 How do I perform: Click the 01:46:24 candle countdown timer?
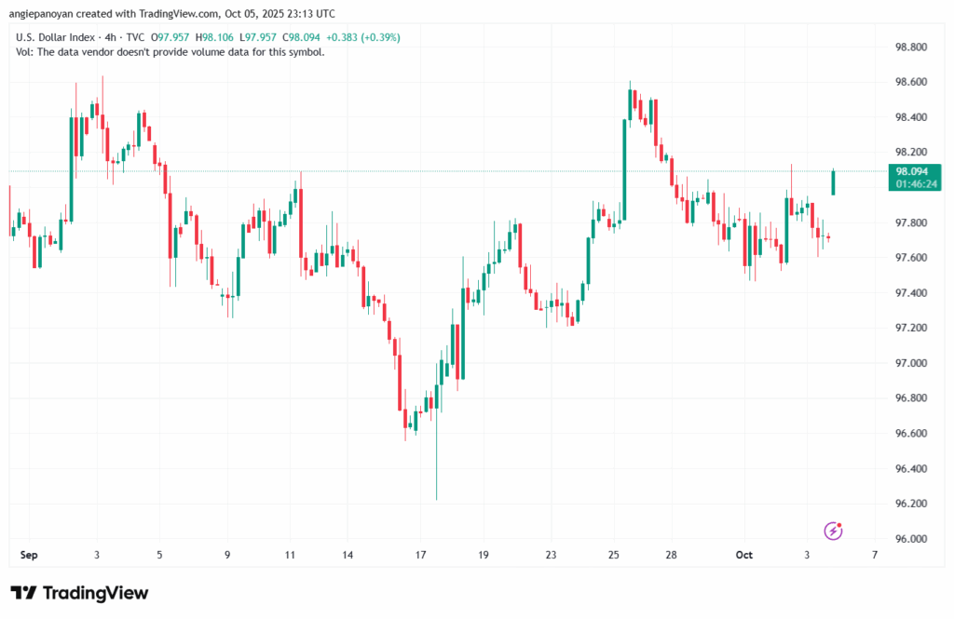917,184
